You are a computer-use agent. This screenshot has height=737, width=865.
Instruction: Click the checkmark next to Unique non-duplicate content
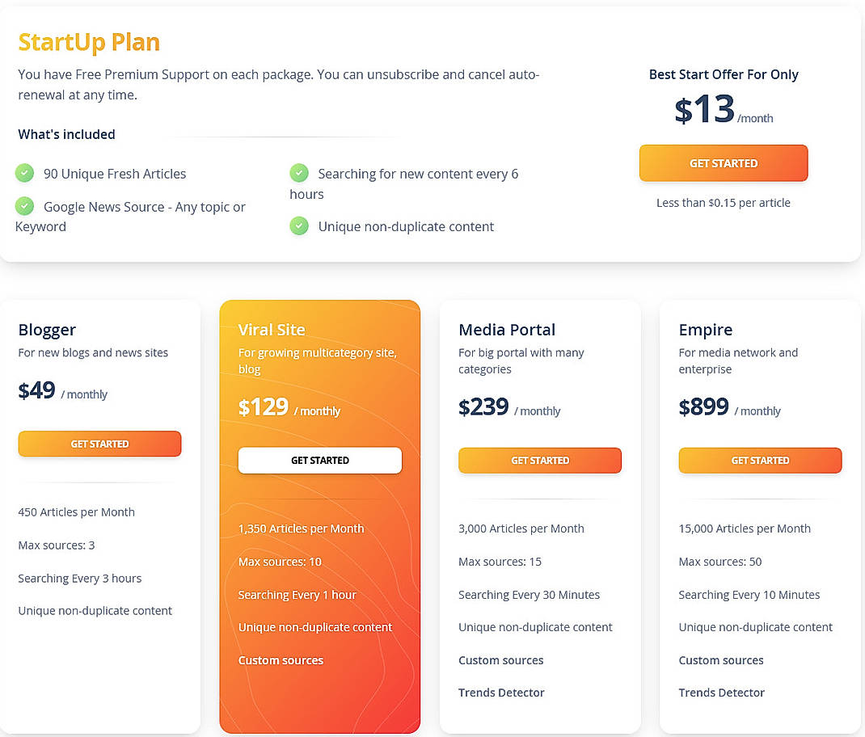pyautogui.click(x=299, y=226)
